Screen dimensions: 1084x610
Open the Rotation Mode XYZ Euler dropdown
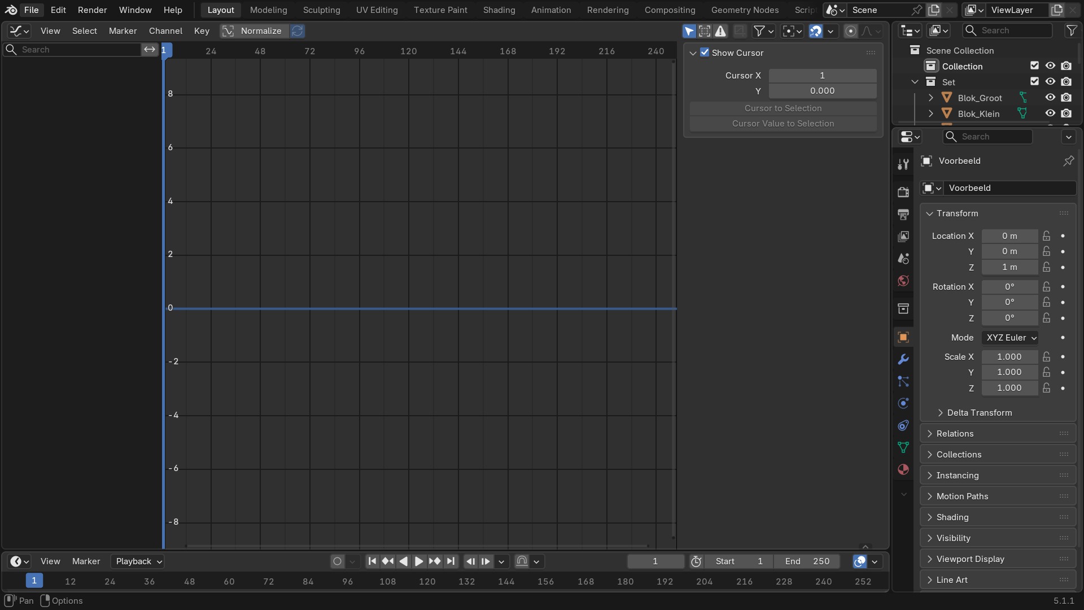click(1010, 338)
